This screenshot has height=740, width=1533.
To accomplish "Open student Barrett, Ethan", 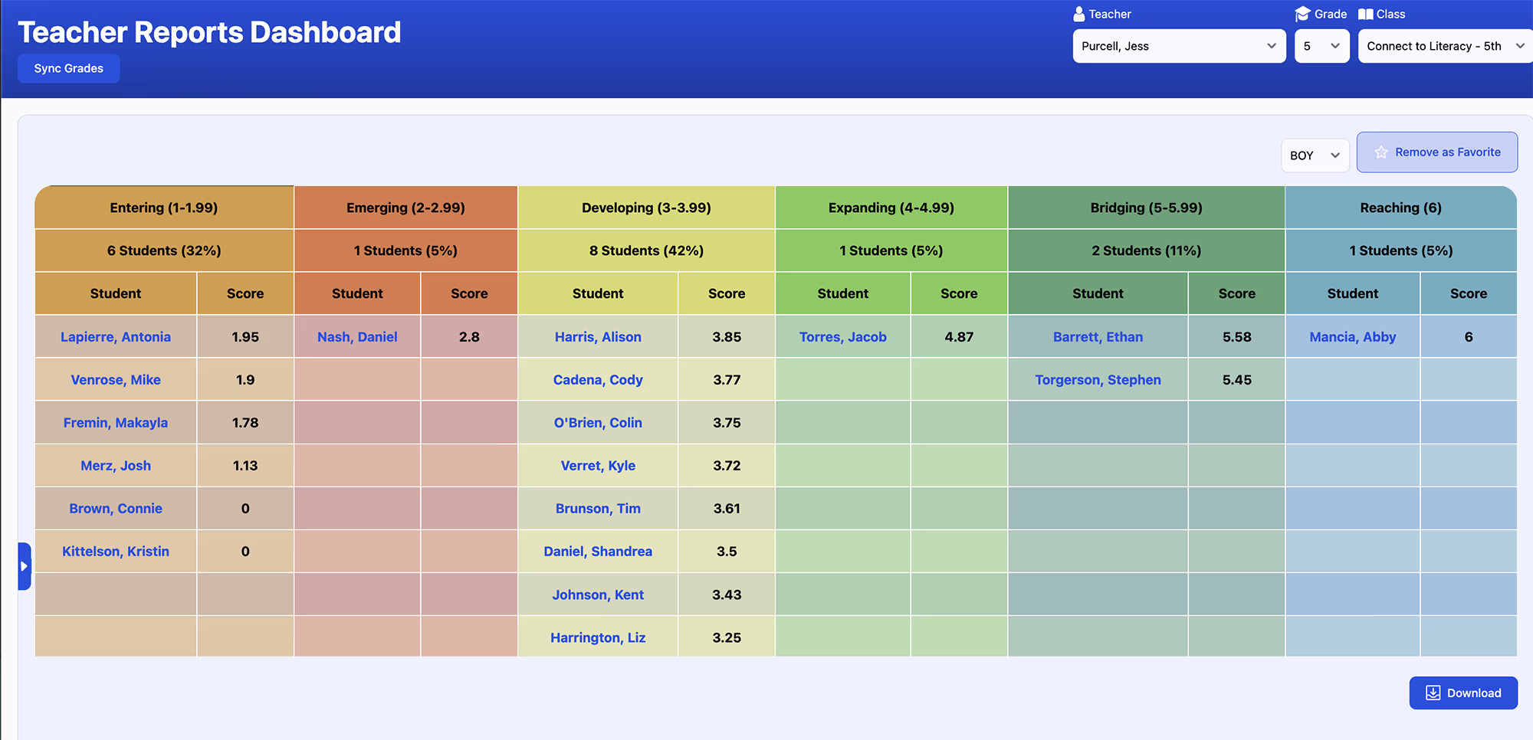I will tap(1098, 337).
